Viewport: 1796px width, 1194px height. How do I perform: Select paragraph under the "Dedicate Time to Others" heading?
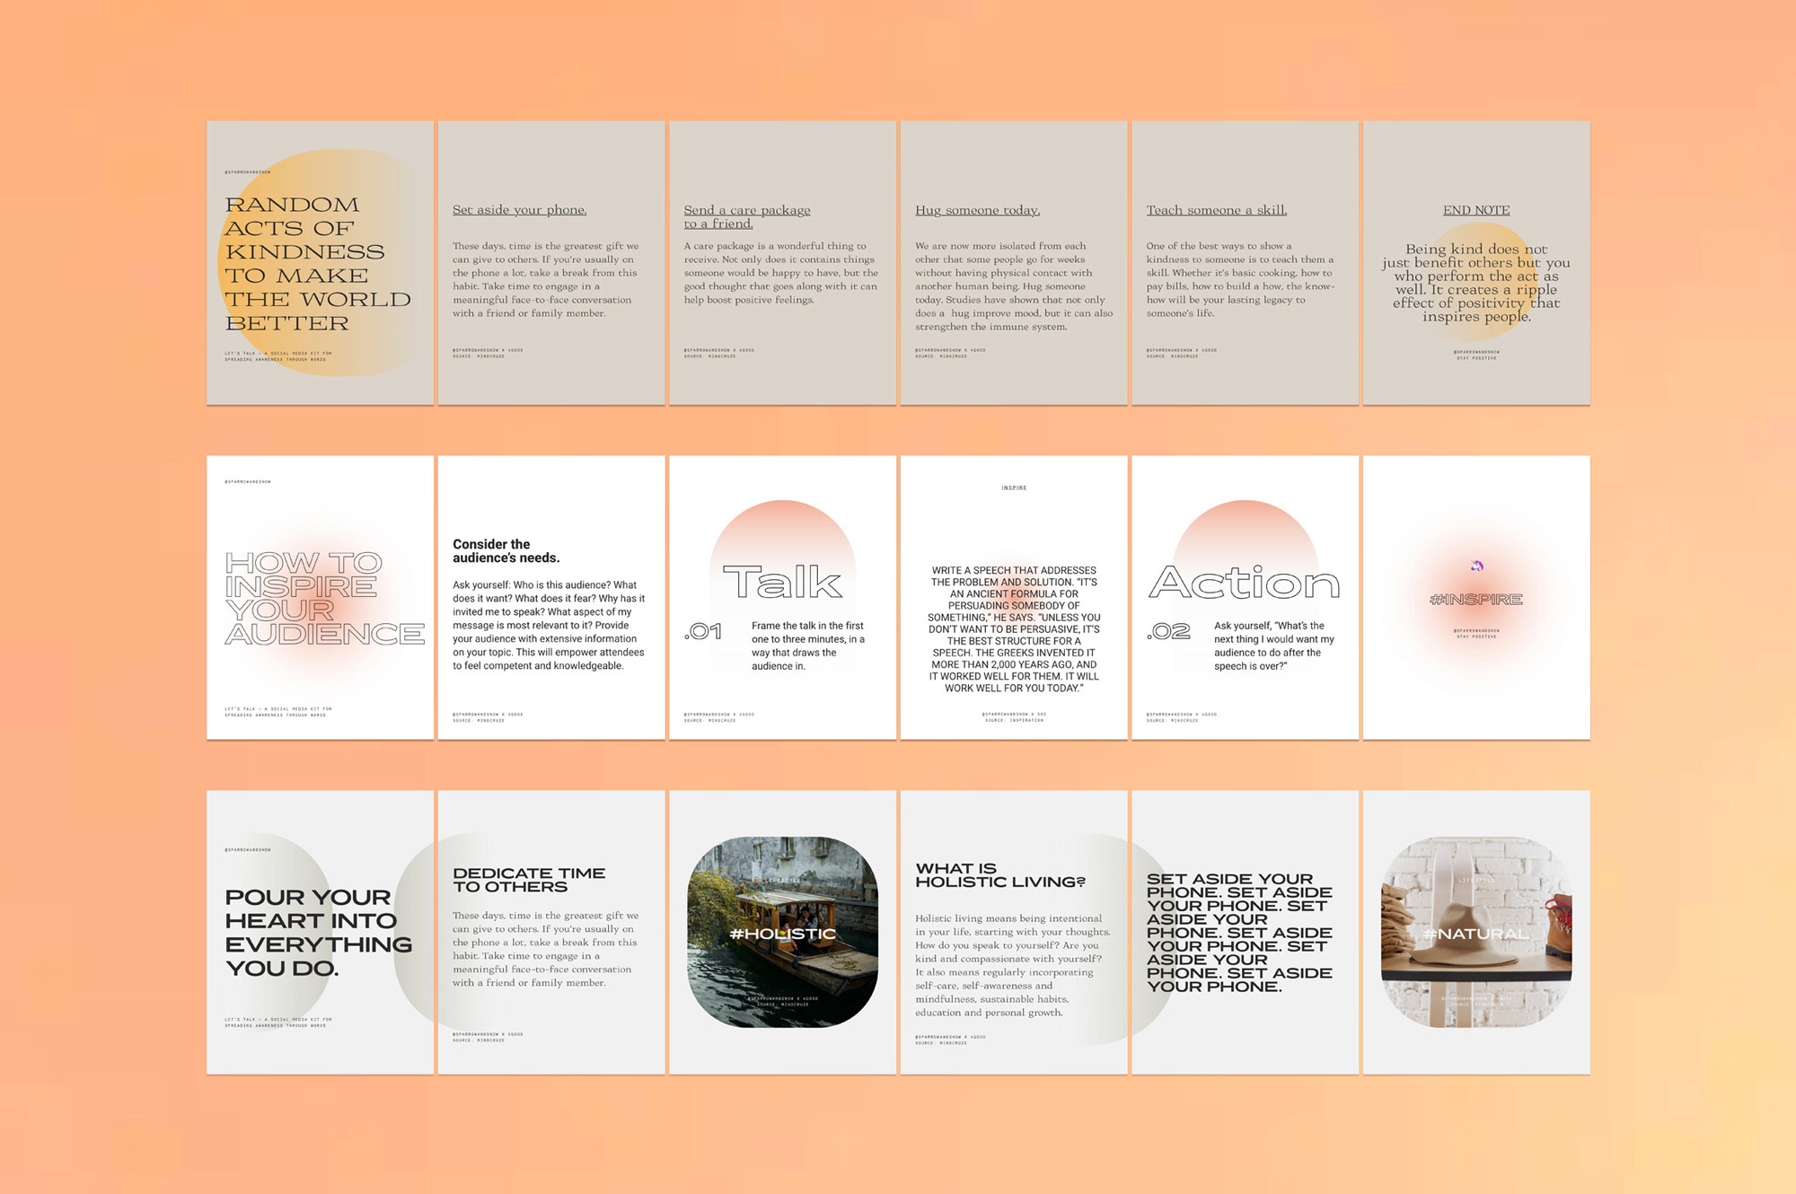[545, 949]
